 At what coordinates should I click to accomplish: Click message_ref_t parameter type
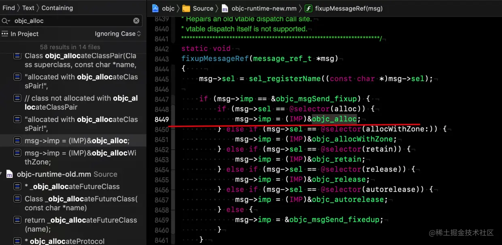pos(282,59)
